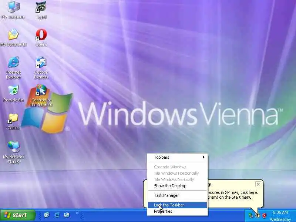The width and height of the screenshot is (296, 222).
Task: Click the greyed Tile Windows Horizontally entry
Action: [x=177, y=173]
